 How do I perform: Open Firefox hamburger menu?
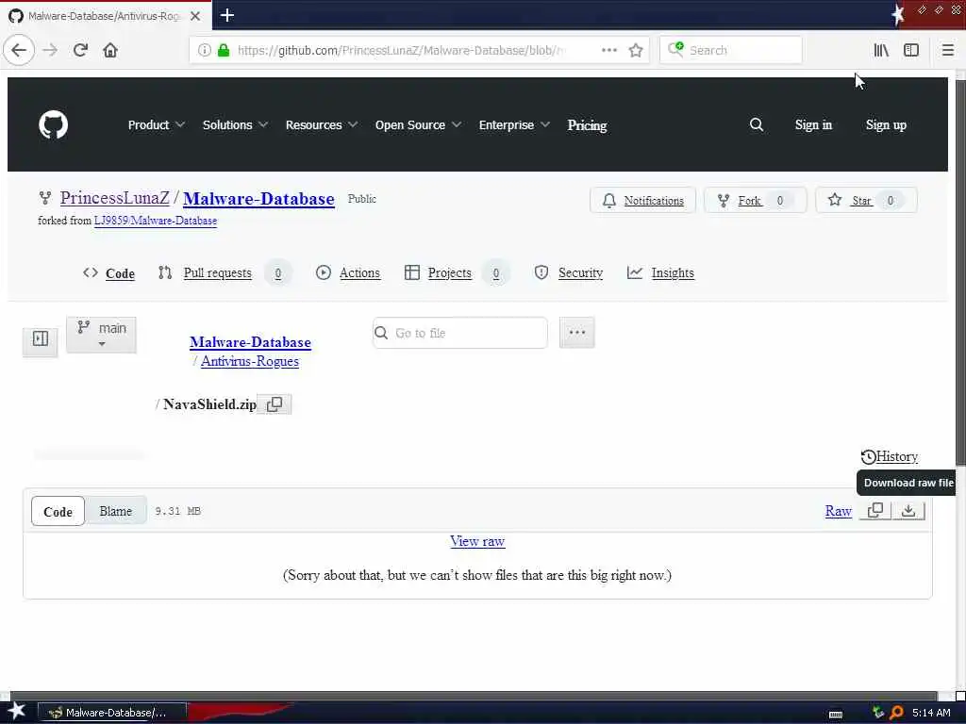click(x=947, y=50)
